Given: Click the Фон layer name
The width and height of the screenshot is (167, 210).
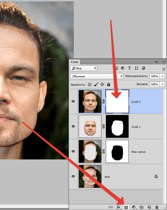Looking at the screenshot, I should point(107,177).
